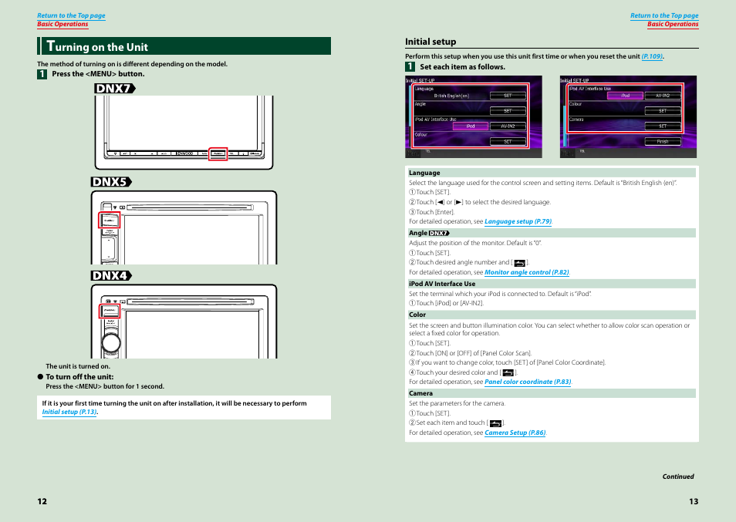
Task: Open 'Return to the Top page' link on page 12
Action: click(x=71, y=15)
